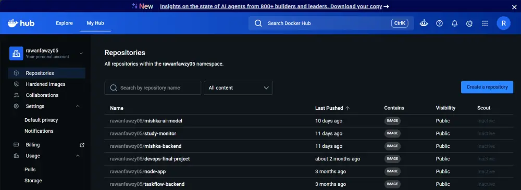Viewport: 521px width, 190px height.
Task: Click the account organization icon
Action: 16,53
